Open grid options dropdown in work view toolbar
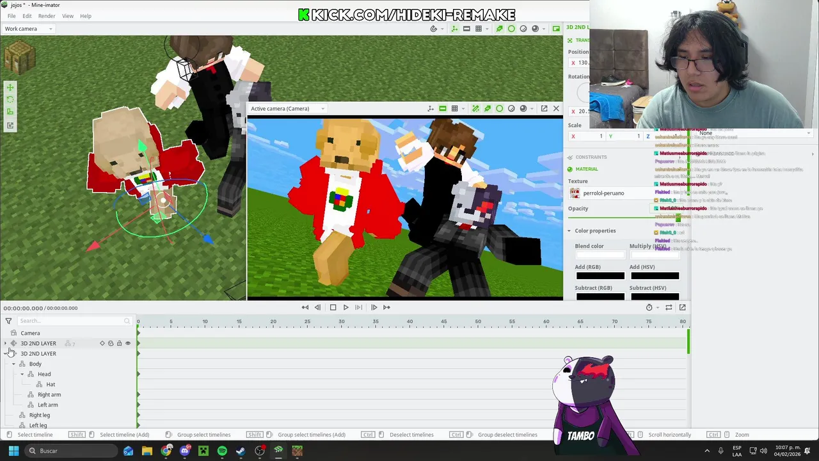819x461 pixels. point(488,29)
